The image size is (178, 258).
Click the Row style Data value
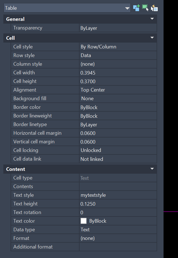click(118, 55)
